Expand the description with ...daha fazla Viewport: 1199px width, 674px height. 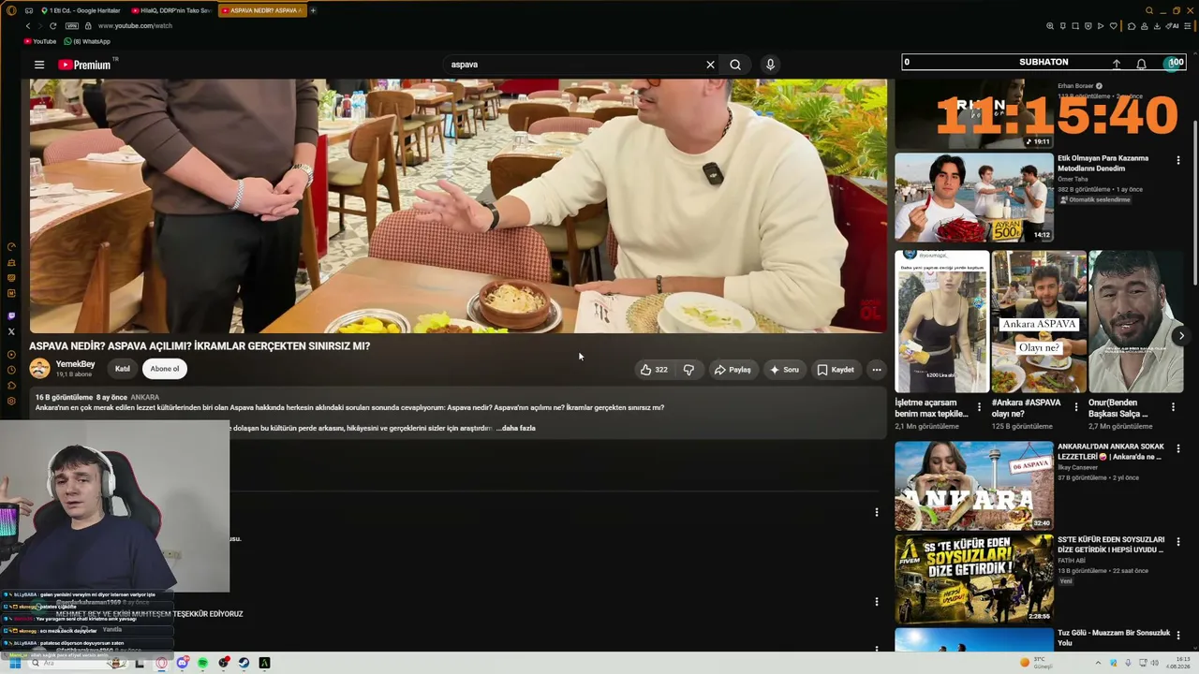click(x=516, y=428)
